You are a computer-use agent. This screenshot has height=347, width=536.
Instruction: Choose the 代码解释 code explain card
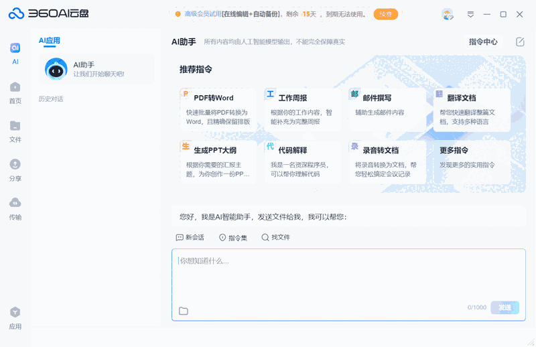click(303, 162)
